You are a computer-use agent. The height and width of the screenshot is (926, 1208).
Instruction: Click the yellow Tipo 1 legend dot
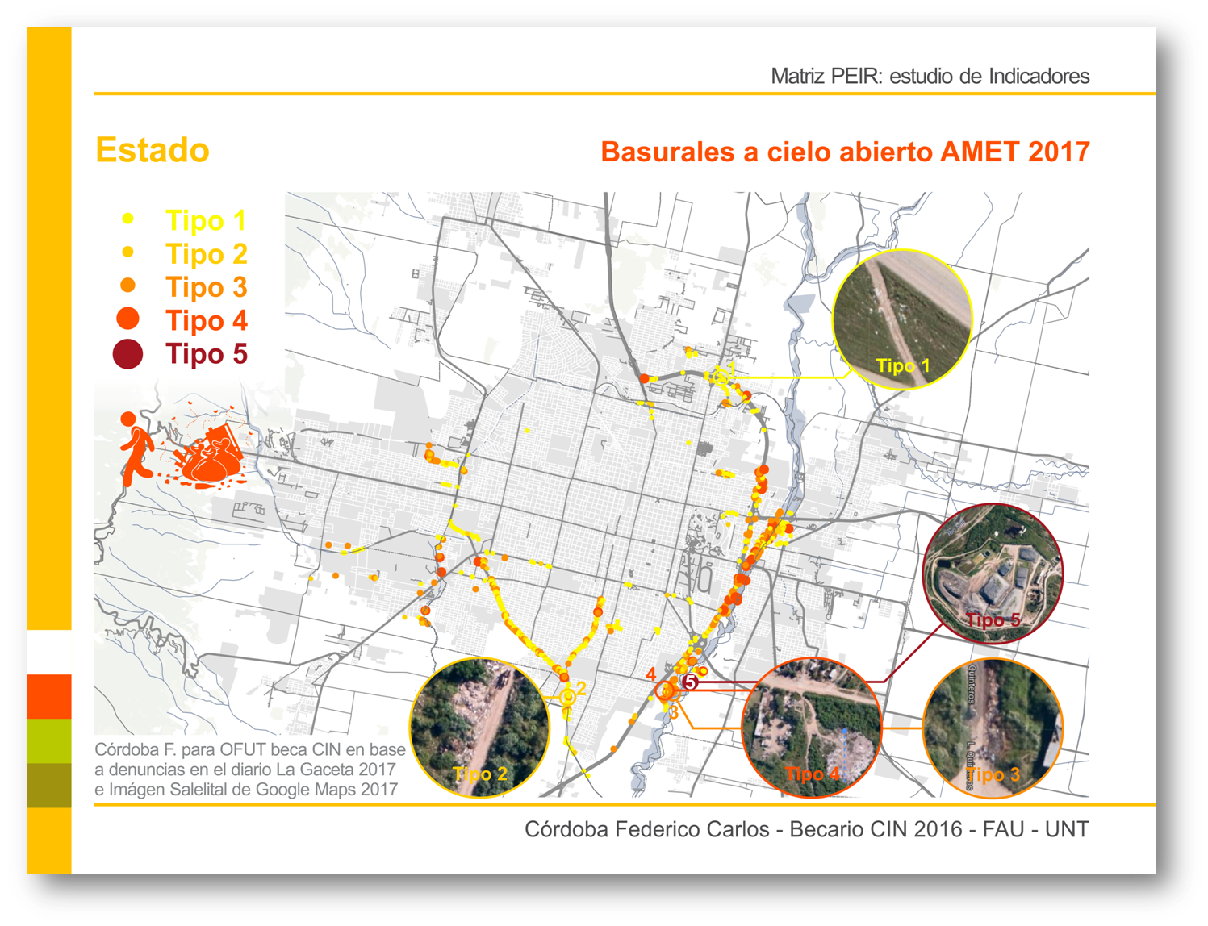[x=127, y=219]
